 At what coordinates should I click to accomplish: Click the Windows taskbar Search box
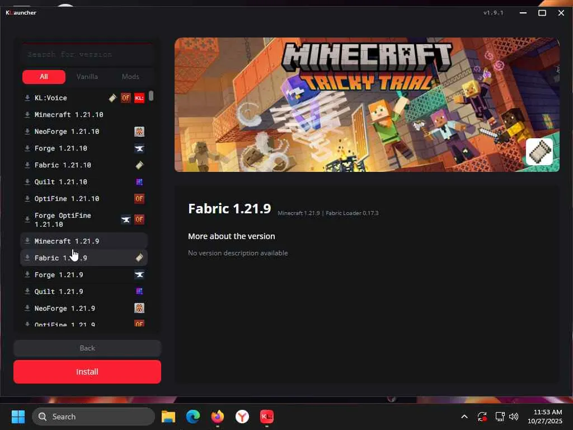point(93,417)
